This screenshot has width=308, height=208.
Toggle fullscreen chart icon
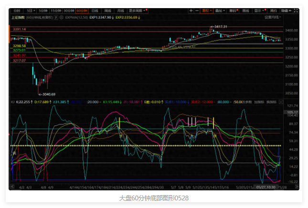(296, 10)
